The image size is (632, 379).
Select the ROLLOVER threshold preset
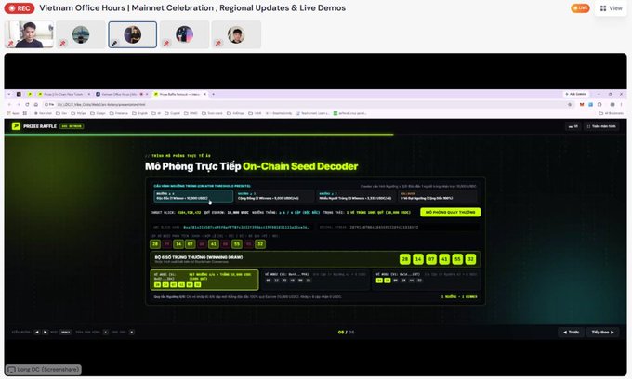[x=438, y=196]
